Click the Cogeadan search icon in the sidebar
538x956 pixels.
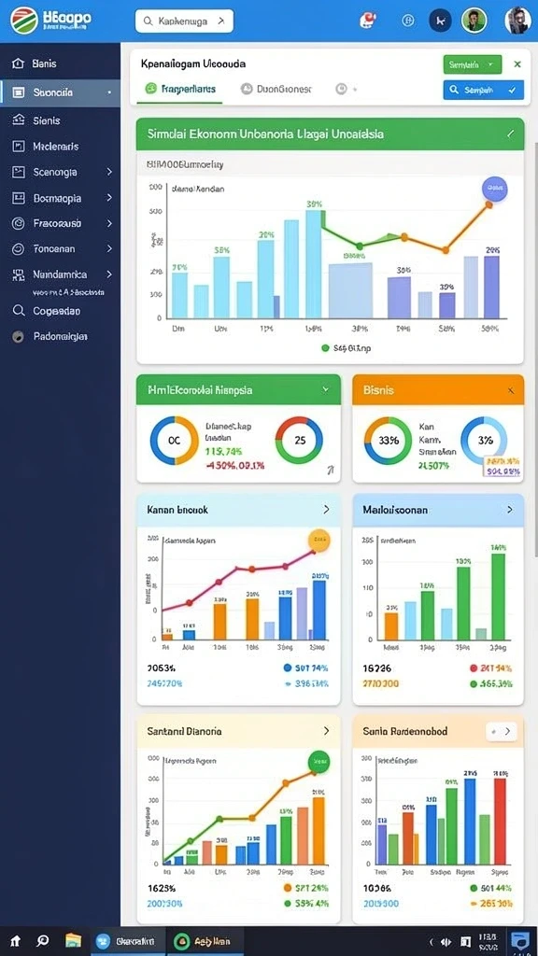coord(19,311)
